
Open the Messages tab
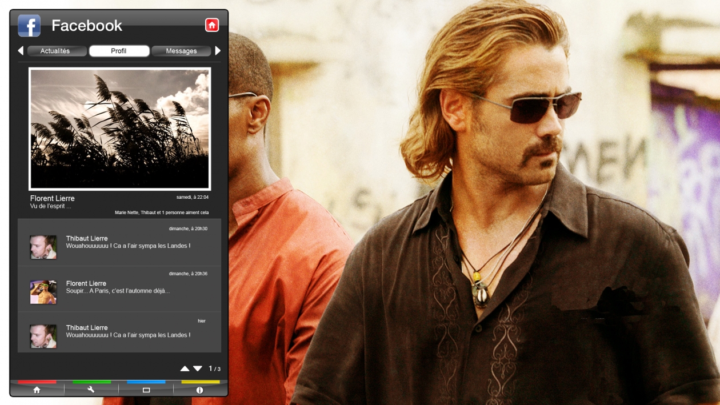tap(181, 51)
